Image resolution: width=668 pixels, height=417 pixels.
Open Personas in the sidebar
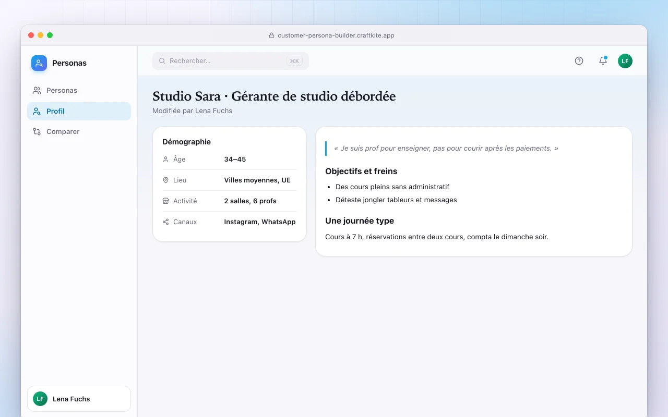pos(79,90)
